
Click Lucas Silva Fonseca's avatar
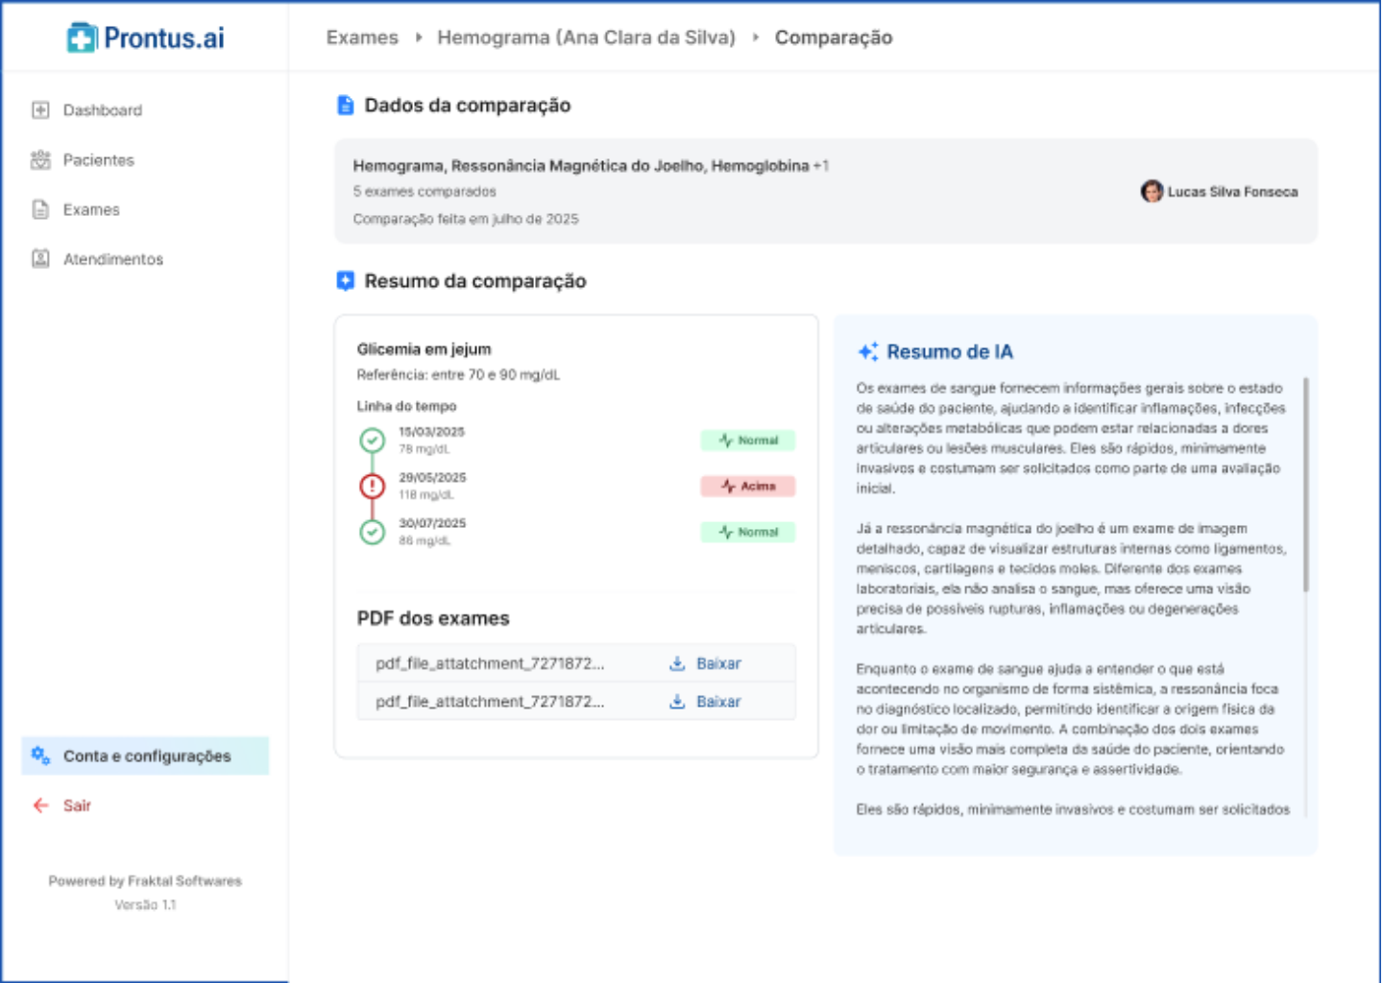(x=1152, y=191)
